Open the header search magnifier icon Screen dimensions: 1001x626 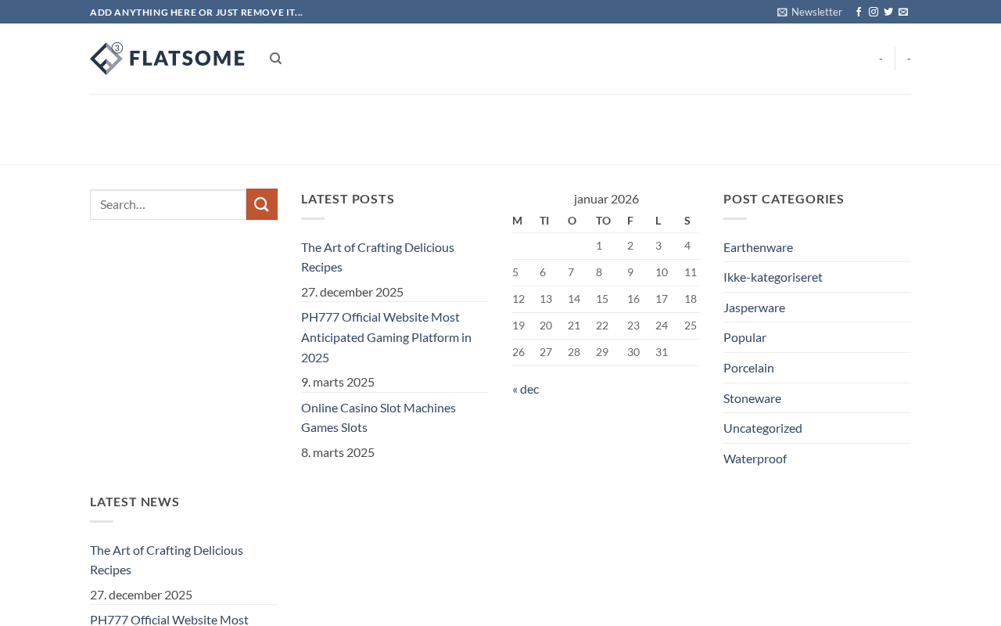[275, 59]
